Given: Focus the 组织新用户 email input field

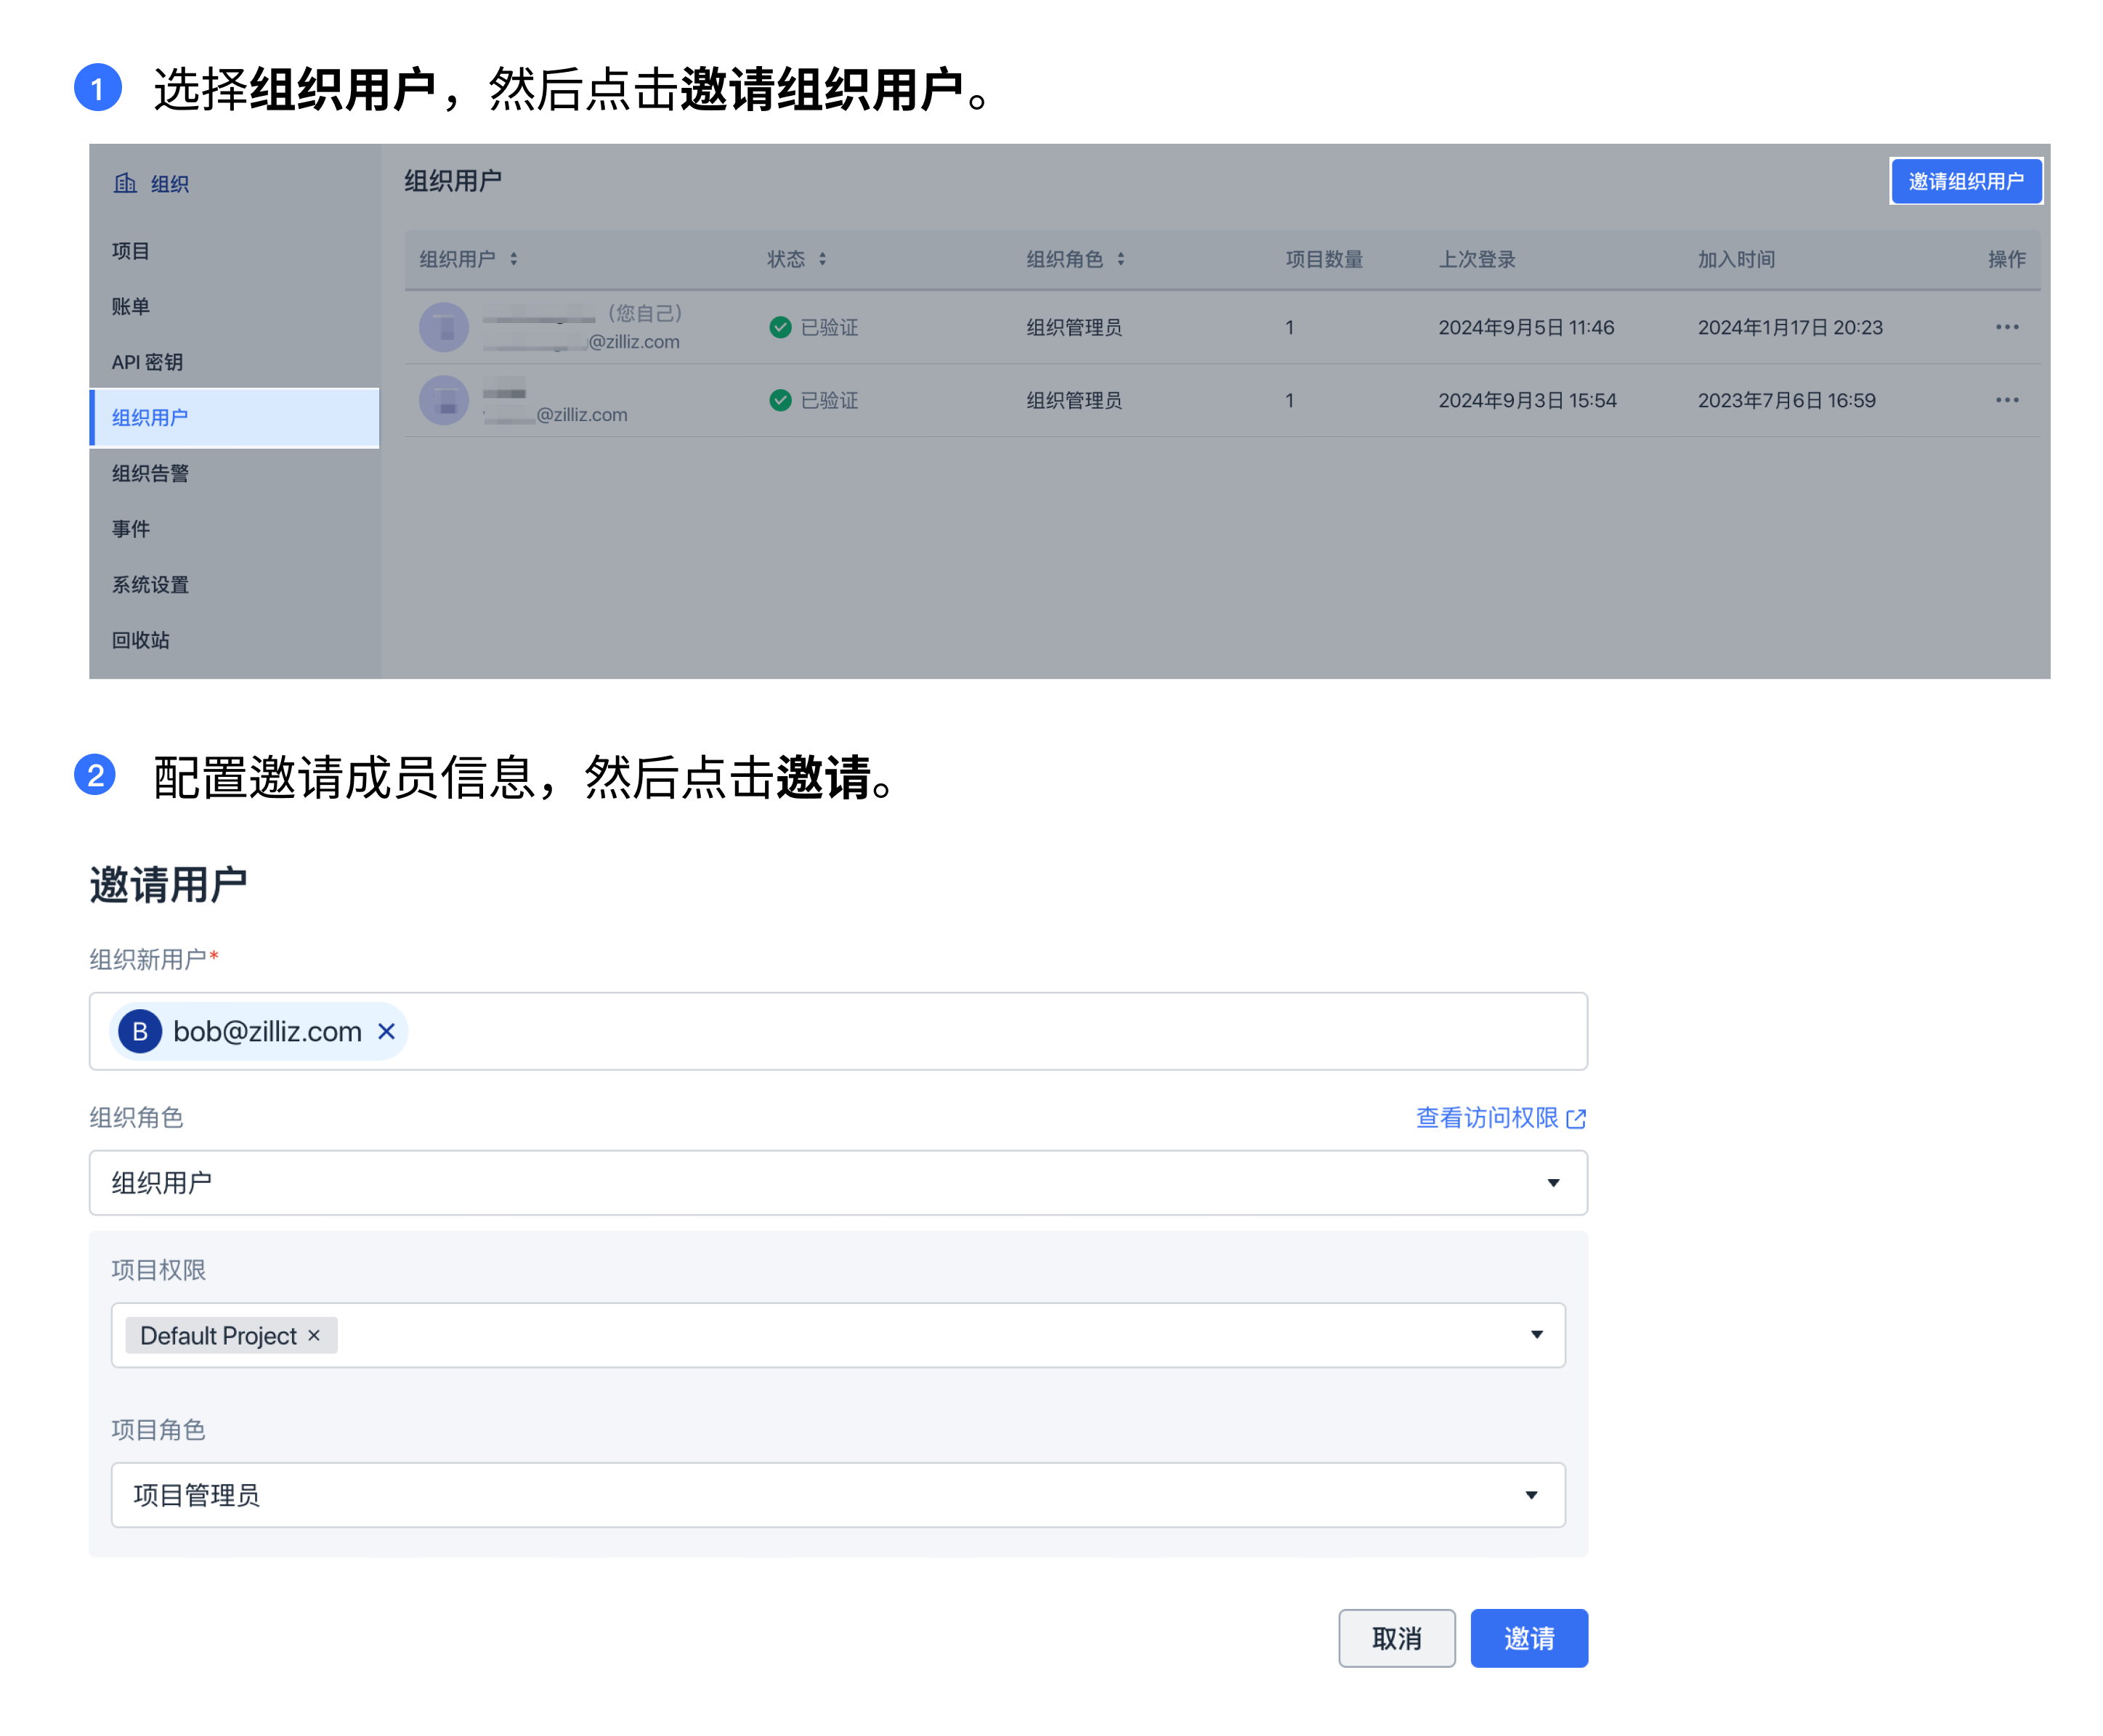Looking at the screenshot, I should [x=838, y=1031].
